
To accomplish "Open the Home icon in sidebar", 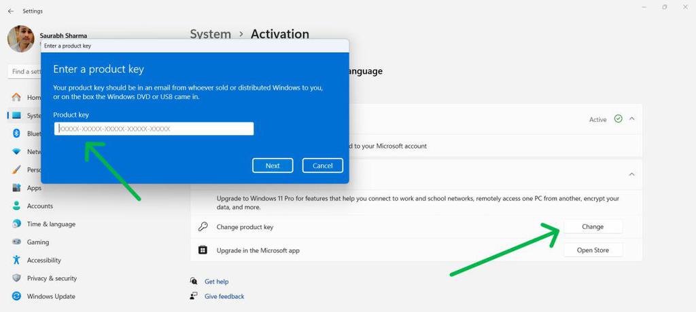I will [16, 97].
